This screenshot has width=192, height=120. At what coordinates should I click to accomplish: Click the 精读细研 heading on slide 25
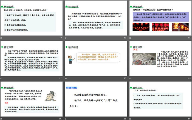click(x=9, y=88)
